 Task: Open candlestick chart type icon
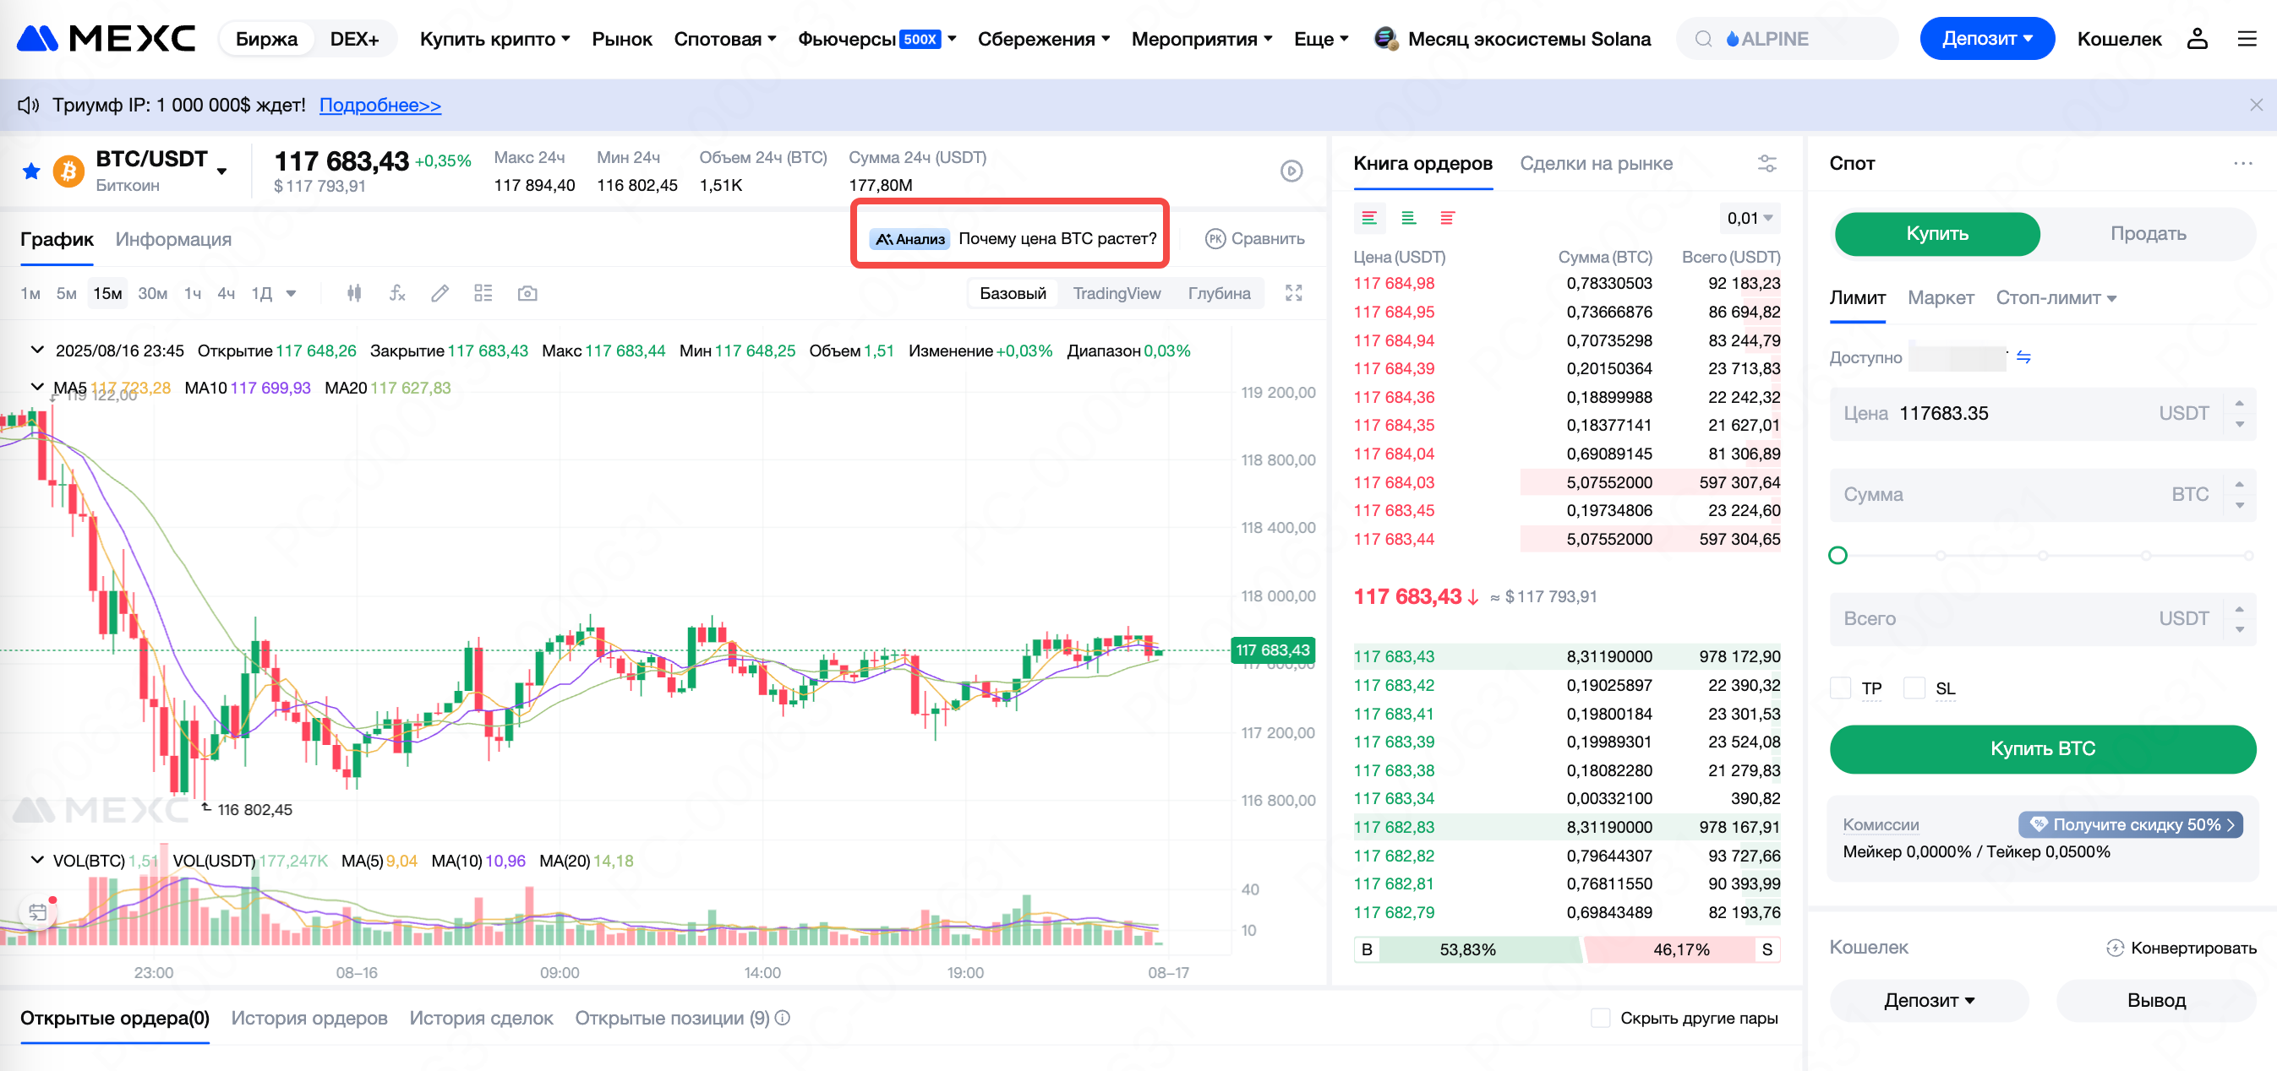[353, 293]
